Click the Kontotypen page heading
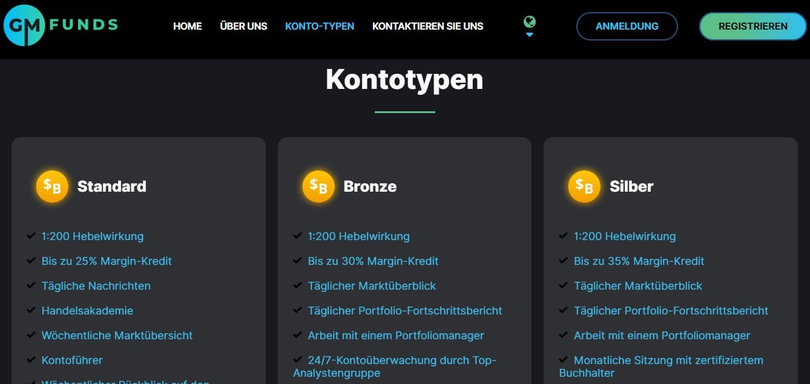This screenshot has width=810, height=384. click(x=404, y=79)
